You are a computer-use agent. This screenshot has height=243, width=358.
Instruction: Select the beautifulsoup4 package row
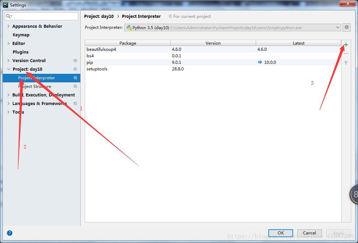pyautogui.click(x=213, y=49)
